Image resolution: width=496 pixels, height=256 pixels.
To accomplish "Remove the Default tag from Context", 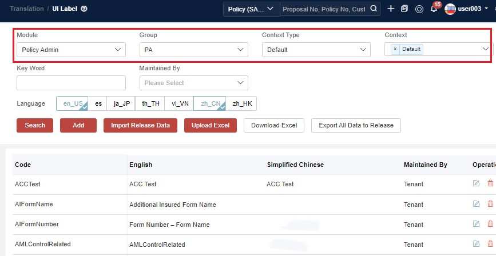I will (395, 49).
